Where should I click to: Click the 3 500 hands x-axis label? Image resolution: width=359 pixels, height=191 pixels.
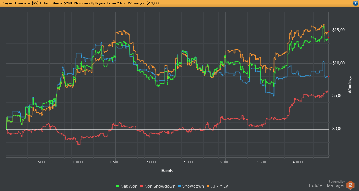261,162
